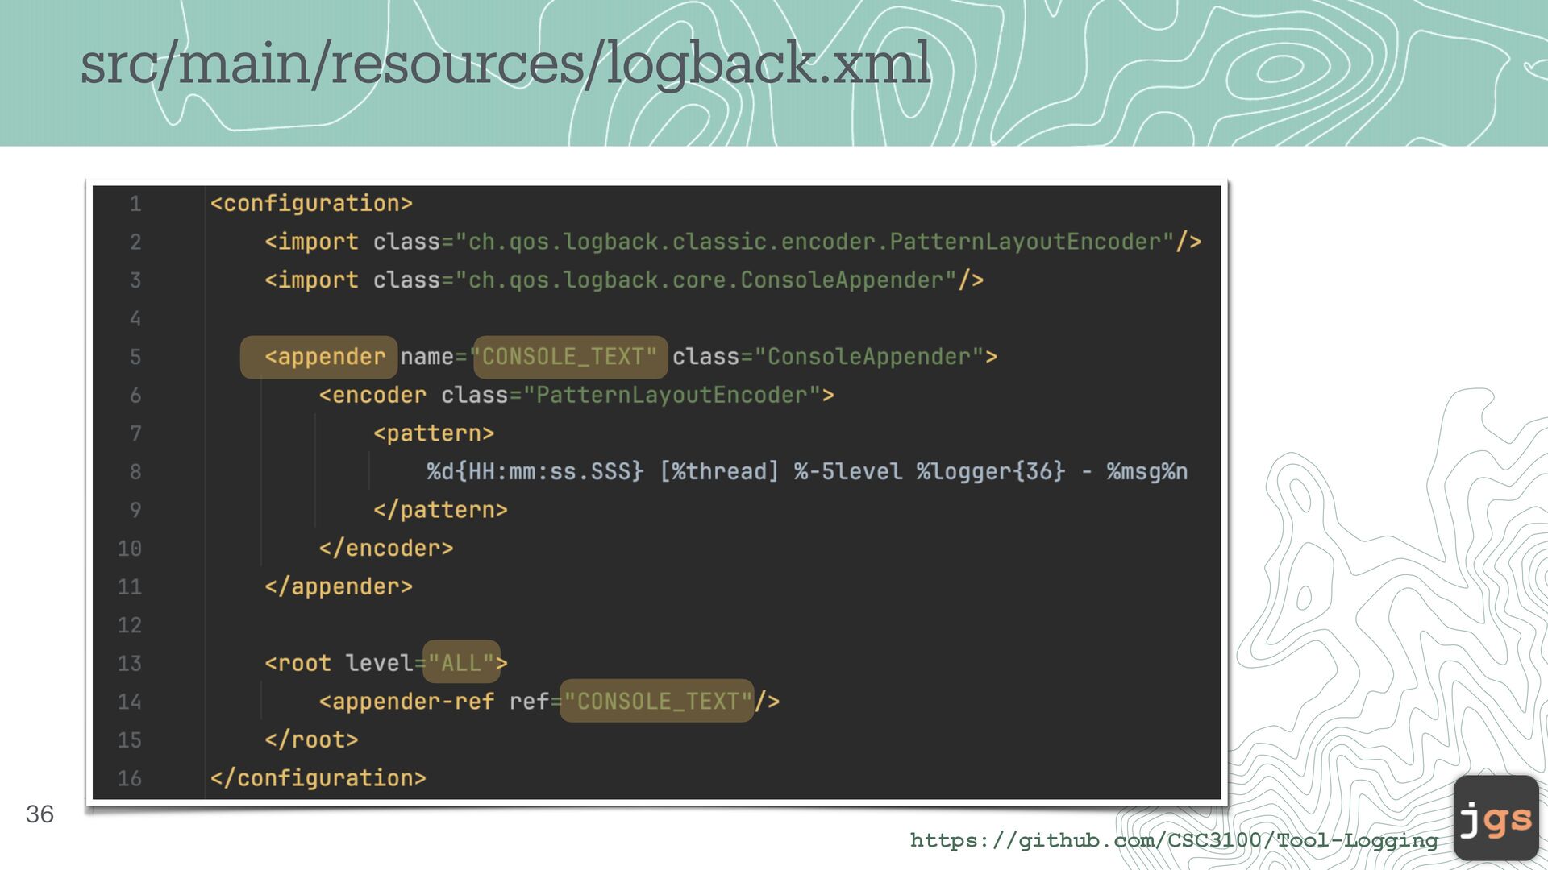The width and height of the screenshot is (1548, 870).
Task: Click the slide title logback.xml
Action: tap(506, 64)
